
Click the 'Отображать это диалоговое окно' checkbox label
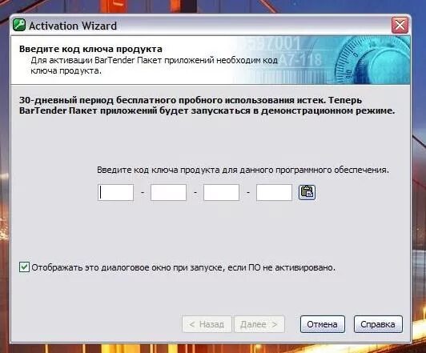click(x=183, y=267)
